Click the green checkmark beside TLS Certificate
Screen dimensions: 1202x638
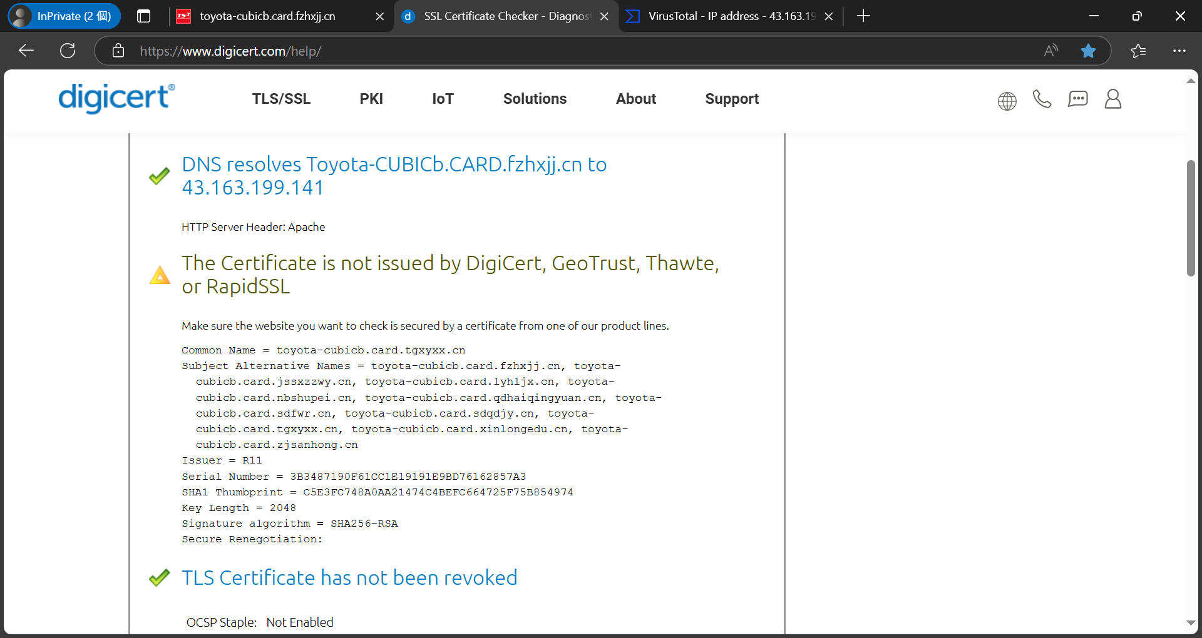point(160,577)
